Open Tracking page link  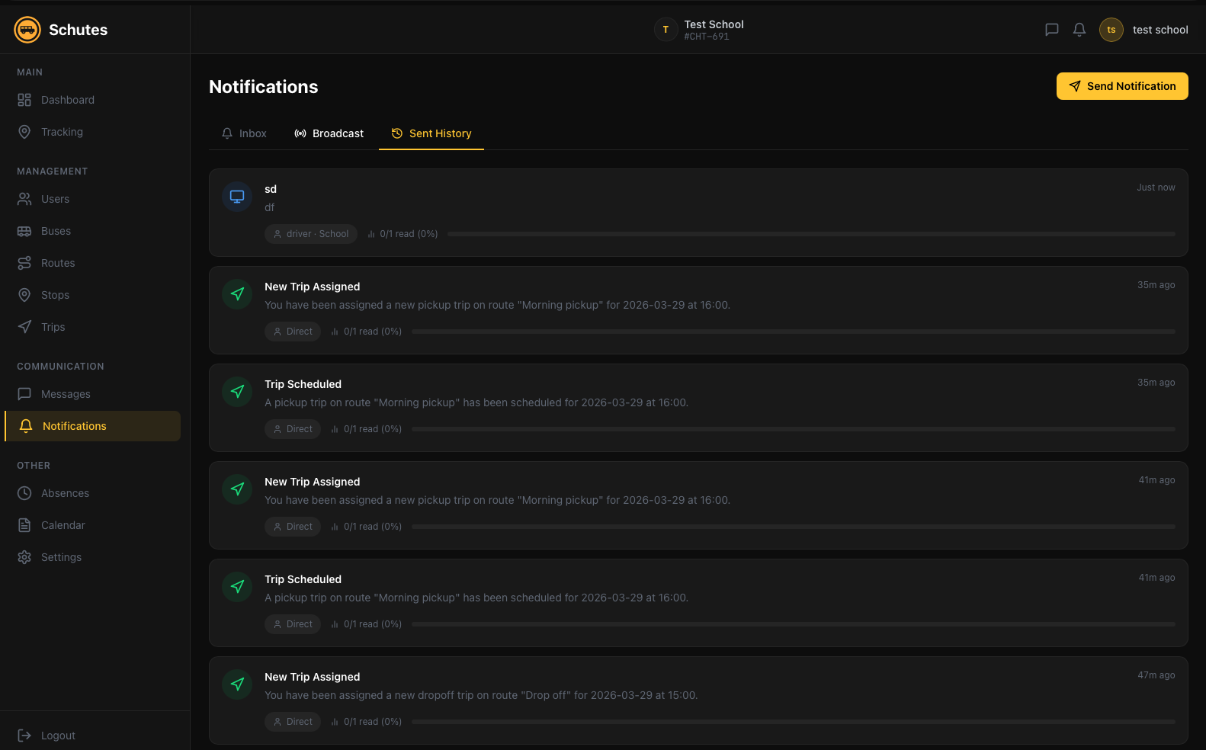click(92, 132)
